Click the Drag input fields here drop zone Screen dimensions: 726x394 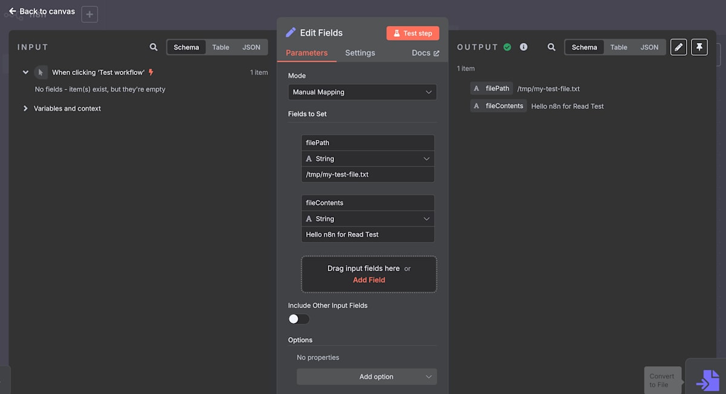[369, 274]
